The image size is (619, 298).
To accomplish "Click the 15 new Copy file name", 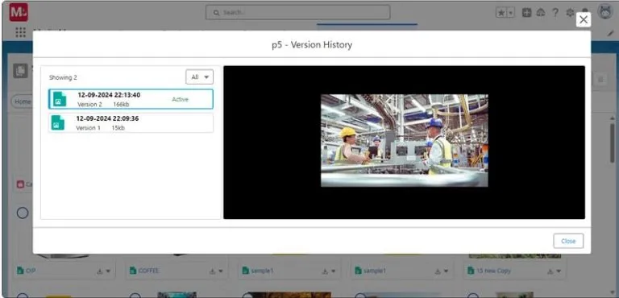I will point(493,271).
